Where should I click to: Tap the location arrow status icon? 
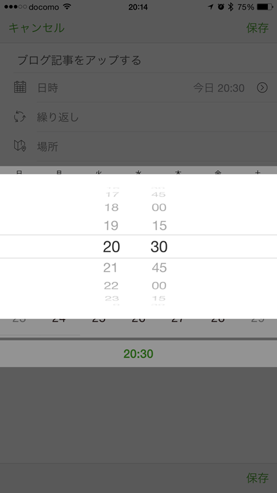(211, 7)
